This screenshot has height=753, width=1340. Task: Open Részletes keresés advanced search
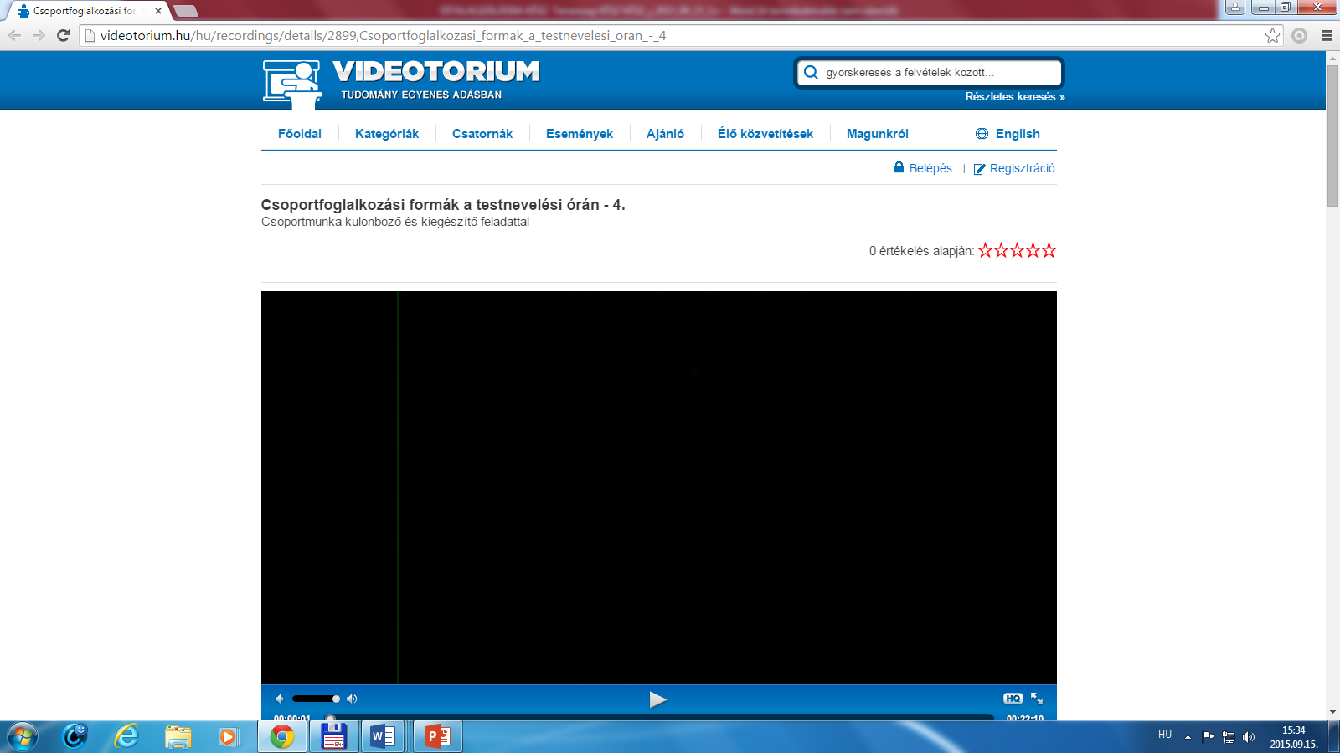pos(1014,97)
